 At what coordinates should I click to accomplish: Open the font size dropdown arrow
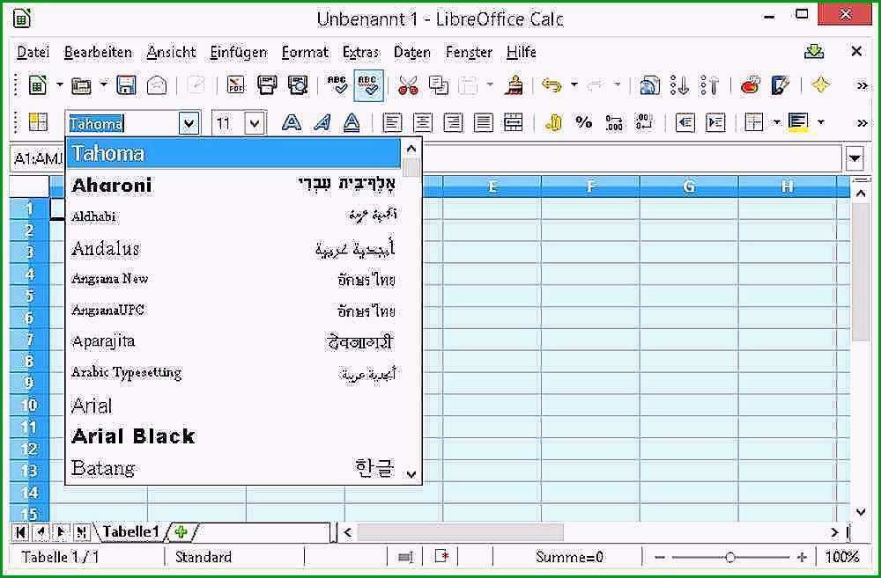click(x=255, y=123)
